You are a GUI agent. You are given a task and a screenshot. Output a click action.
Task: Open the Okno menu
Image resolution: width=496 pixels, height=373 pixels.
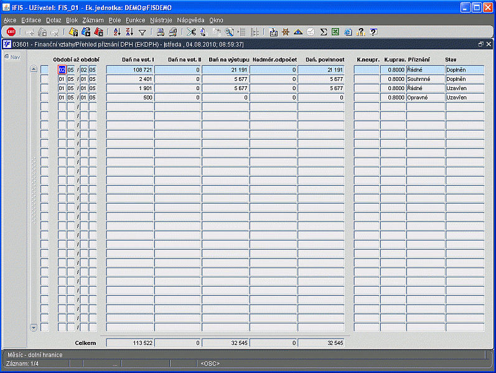(216, 21)
